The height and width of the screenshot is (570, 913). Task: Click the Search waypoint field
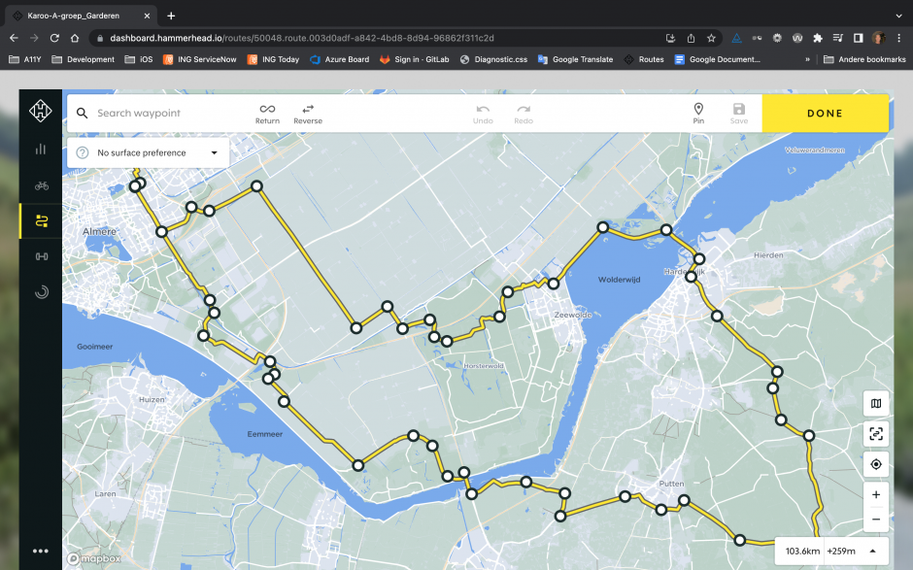165,113
